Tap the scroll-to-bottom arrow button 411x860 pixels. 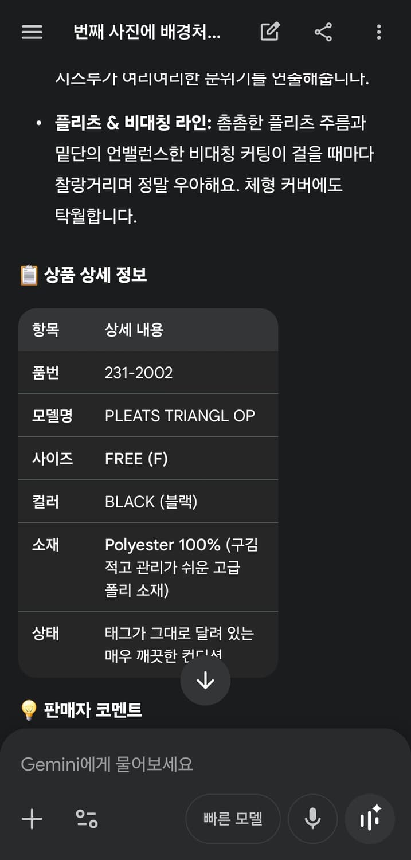point(205,681)
